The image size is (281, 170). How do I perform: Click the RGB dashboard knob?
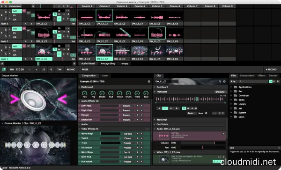pos(111,93)
